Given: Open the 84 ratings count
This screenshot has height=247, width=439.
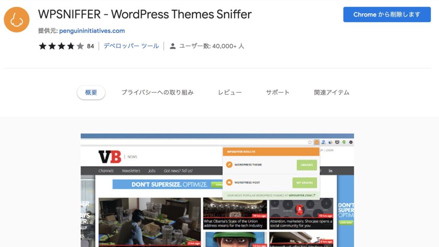Looking at the screenshot, I should pos(90,46).
